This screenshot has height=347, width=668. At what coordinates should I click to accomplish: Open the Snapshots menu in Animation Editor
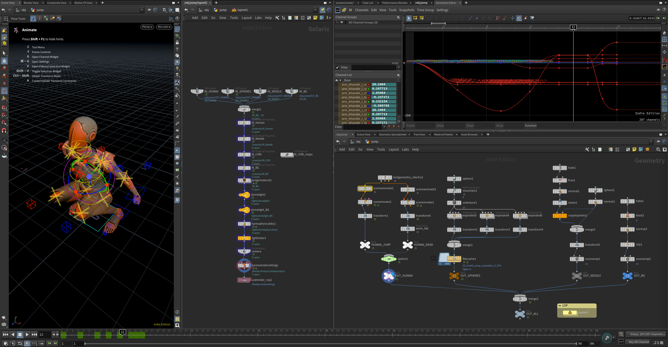tap(406, 10)
